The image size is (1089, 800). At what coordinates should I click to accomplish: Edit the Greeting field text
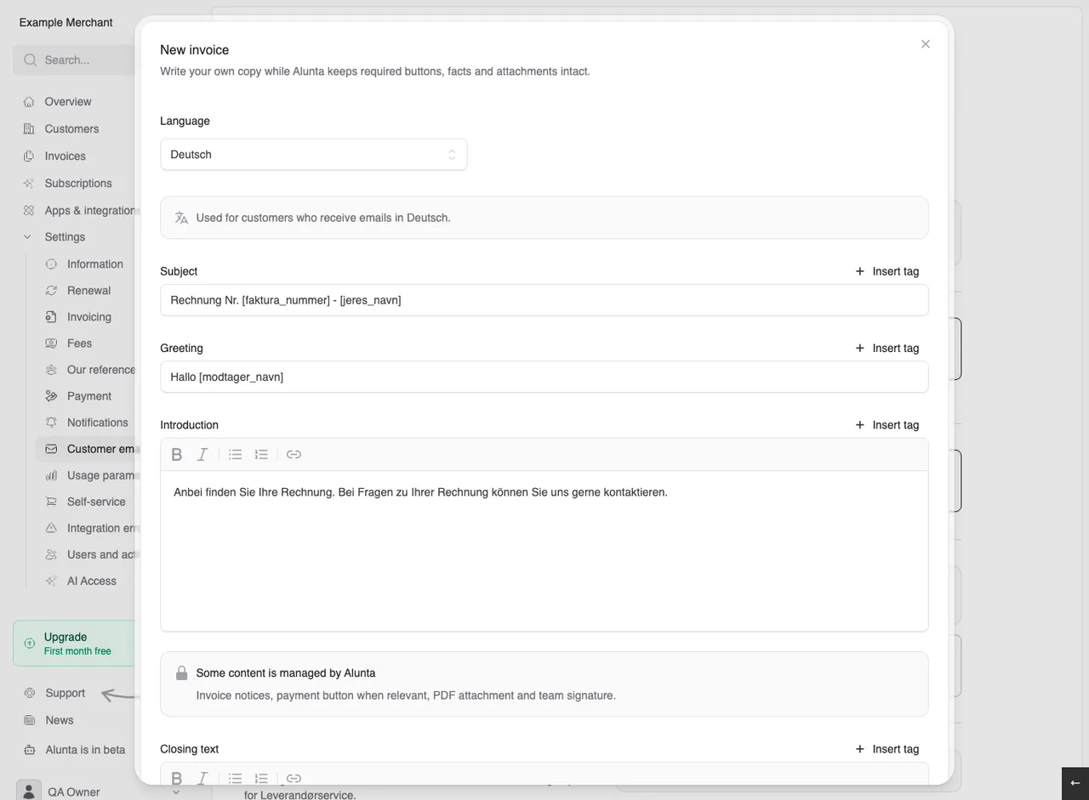[x=544, y=377]
